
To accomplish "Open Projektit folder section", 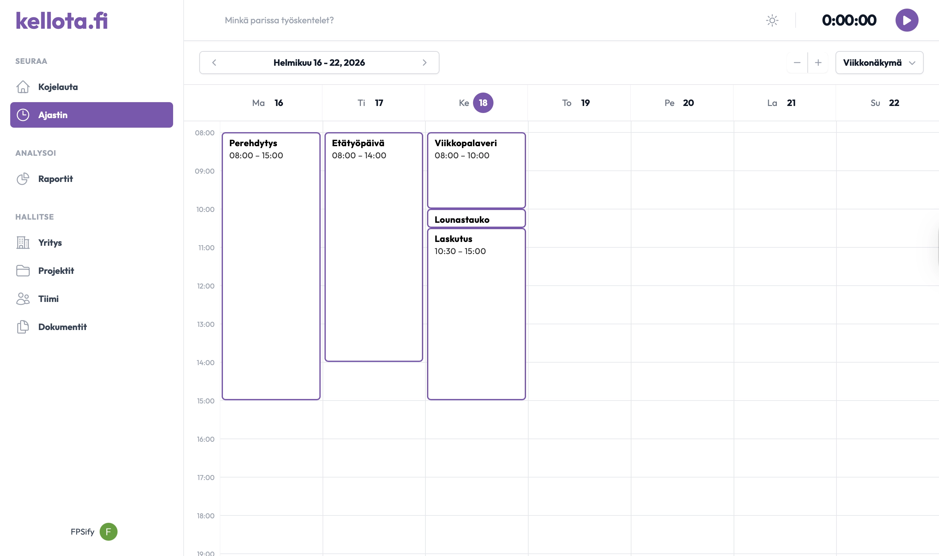I will point(56,271).
